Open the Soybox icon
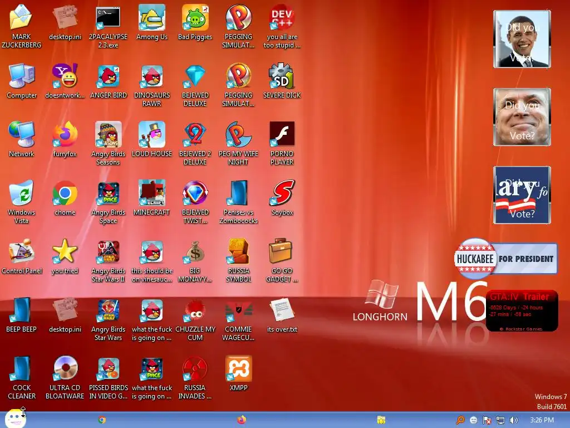 [x=282, y=193]
